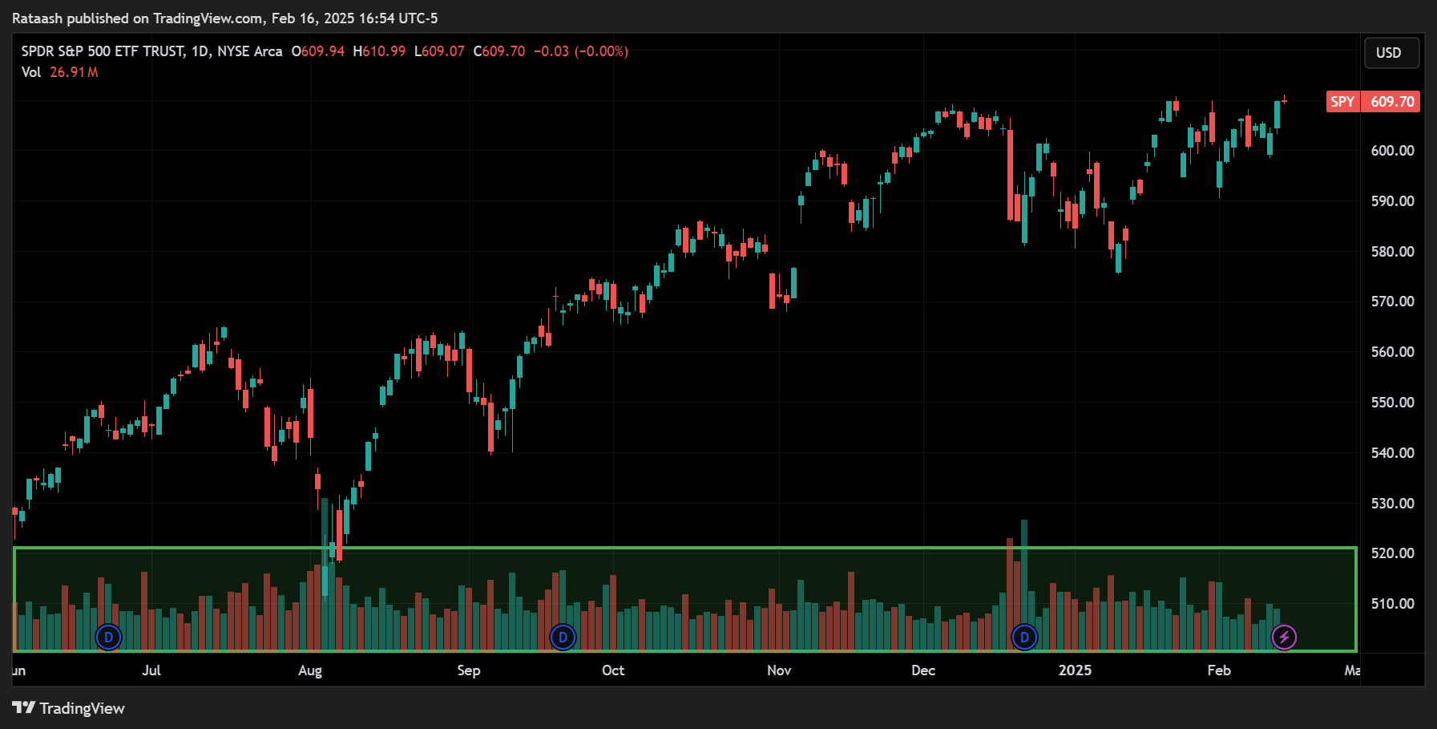The height and width of the screenshot is (729, 1437).
Task: Open the dividend marker just before 2025
Action: click(1024, 638)
